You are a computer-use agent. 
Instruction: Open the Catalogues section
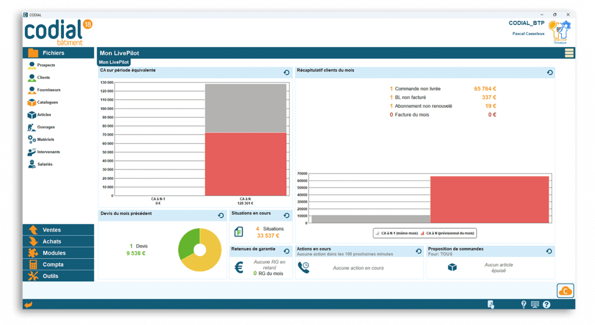point(43,102)
